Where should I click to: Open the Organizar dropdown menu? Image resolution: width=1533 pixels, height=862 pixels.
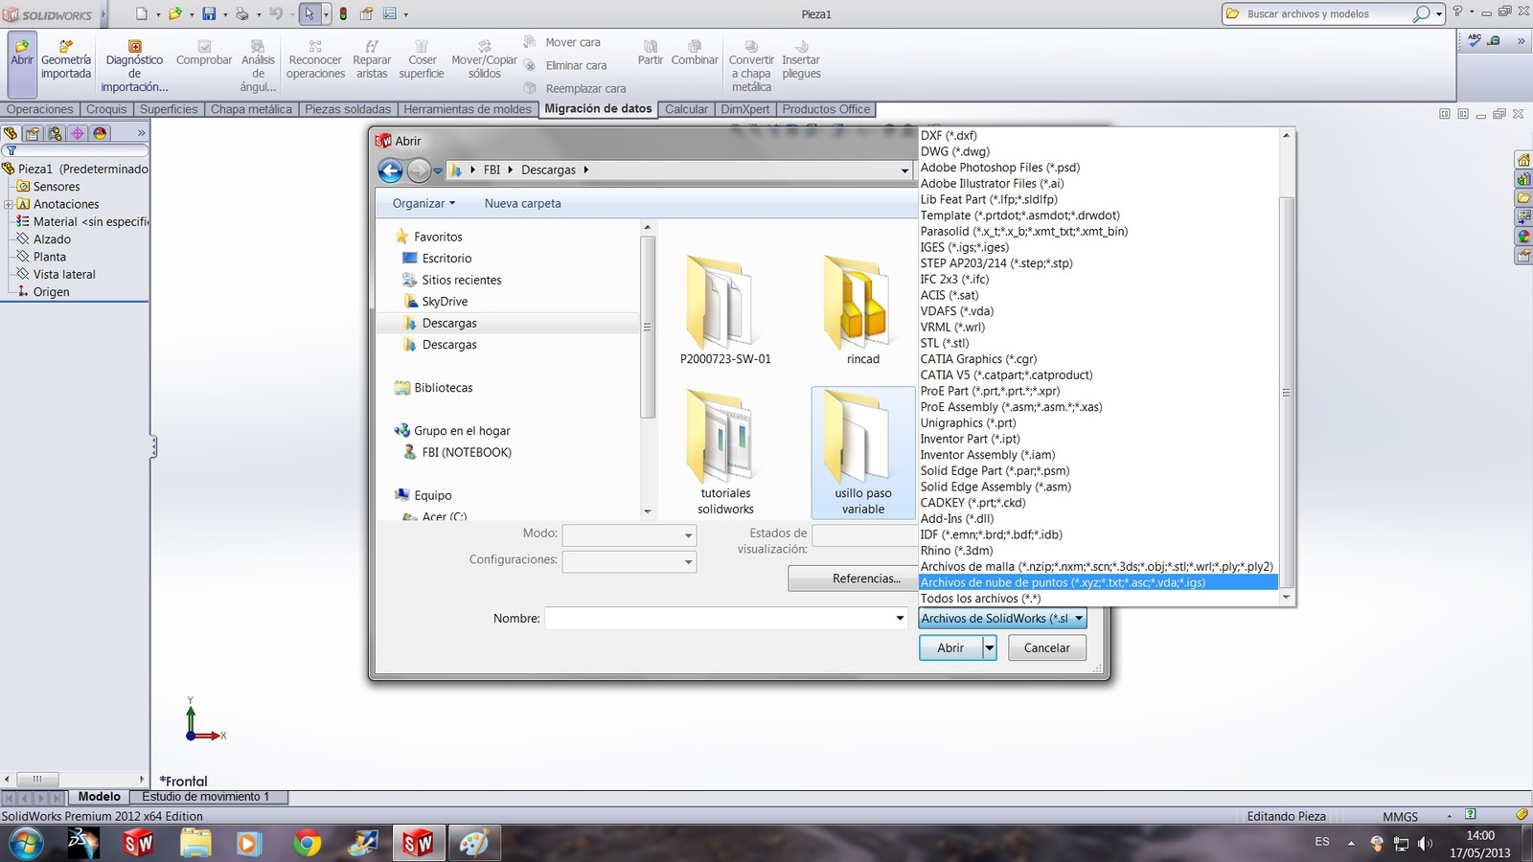[423, 203]
